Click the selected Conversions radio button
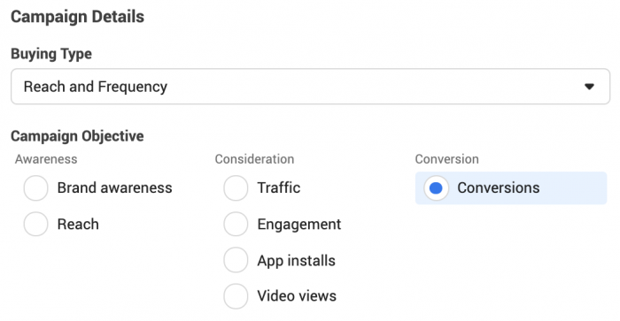Image resolution: width=620 pixels, height=321 pixels. click(436, 188)
